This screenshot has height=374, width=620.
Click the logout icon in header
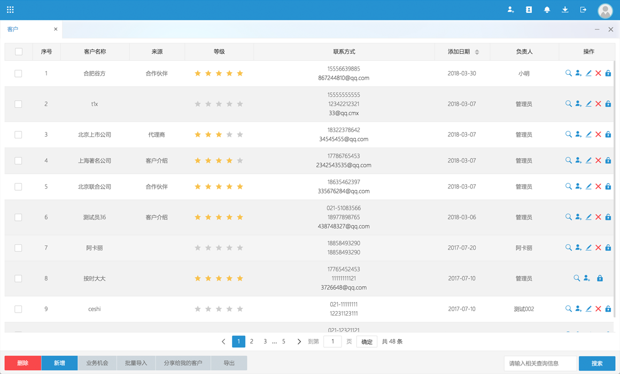tap(583, 10)
